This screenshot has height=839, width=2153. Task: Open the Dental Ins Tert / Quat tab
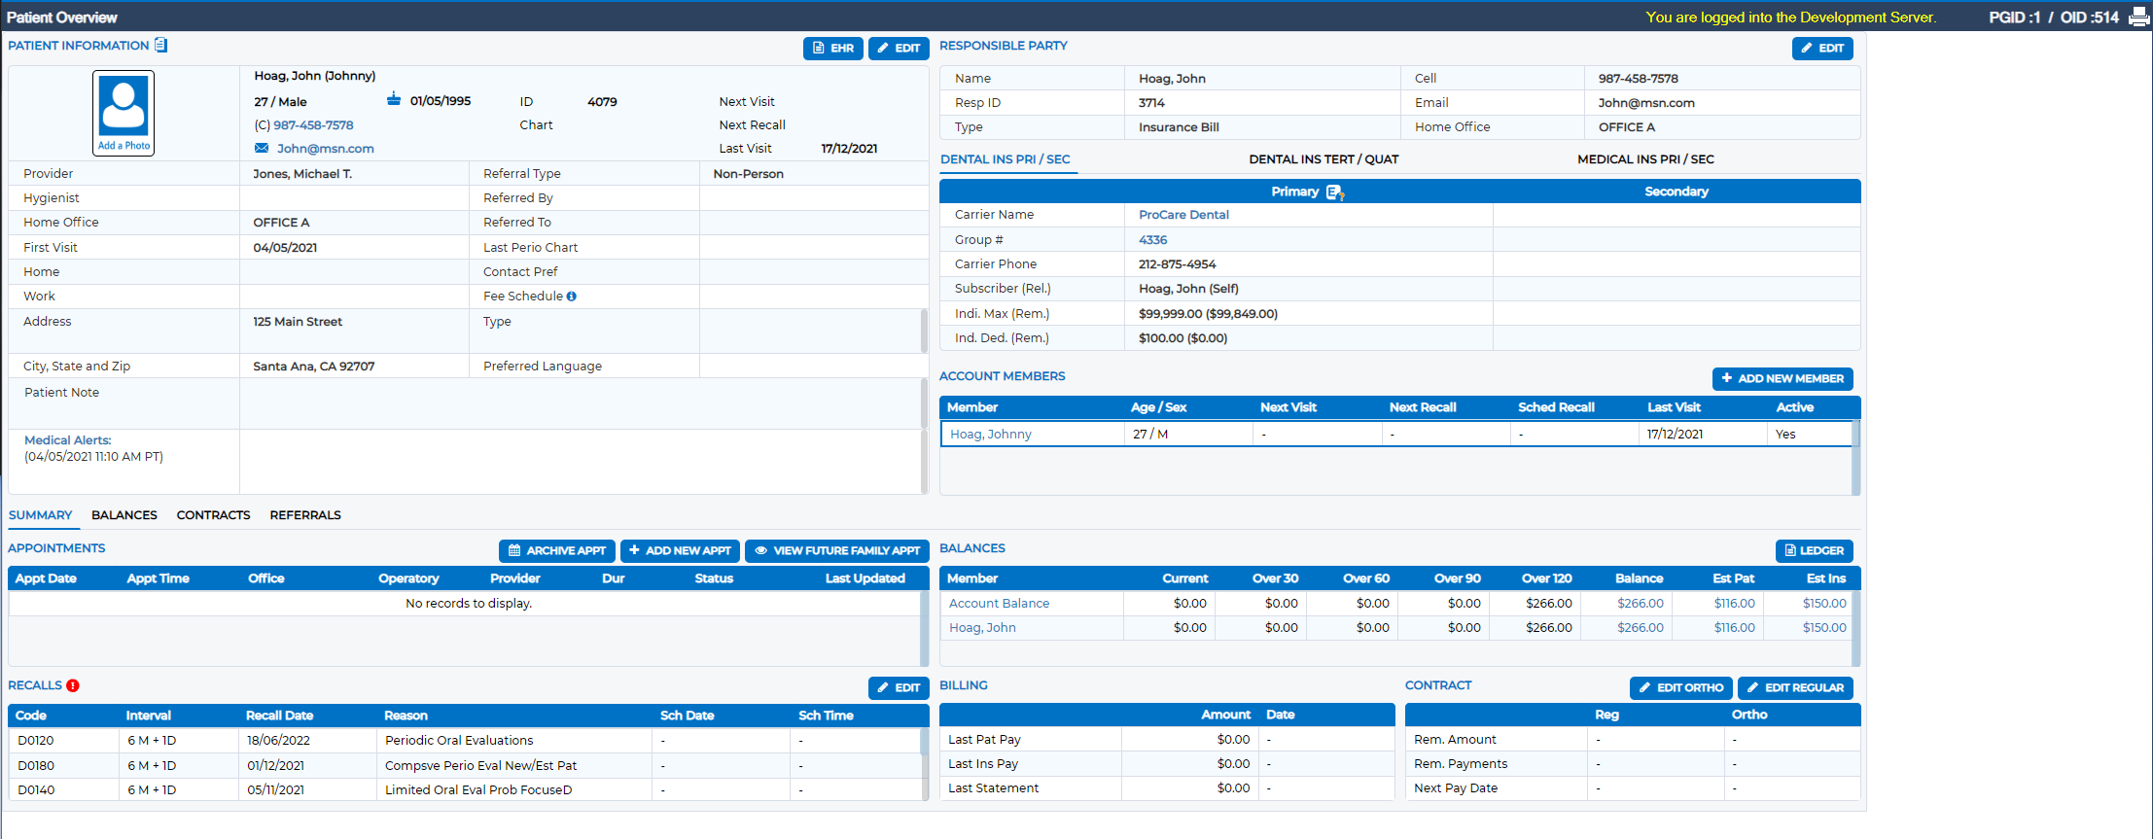[1324, 159]
